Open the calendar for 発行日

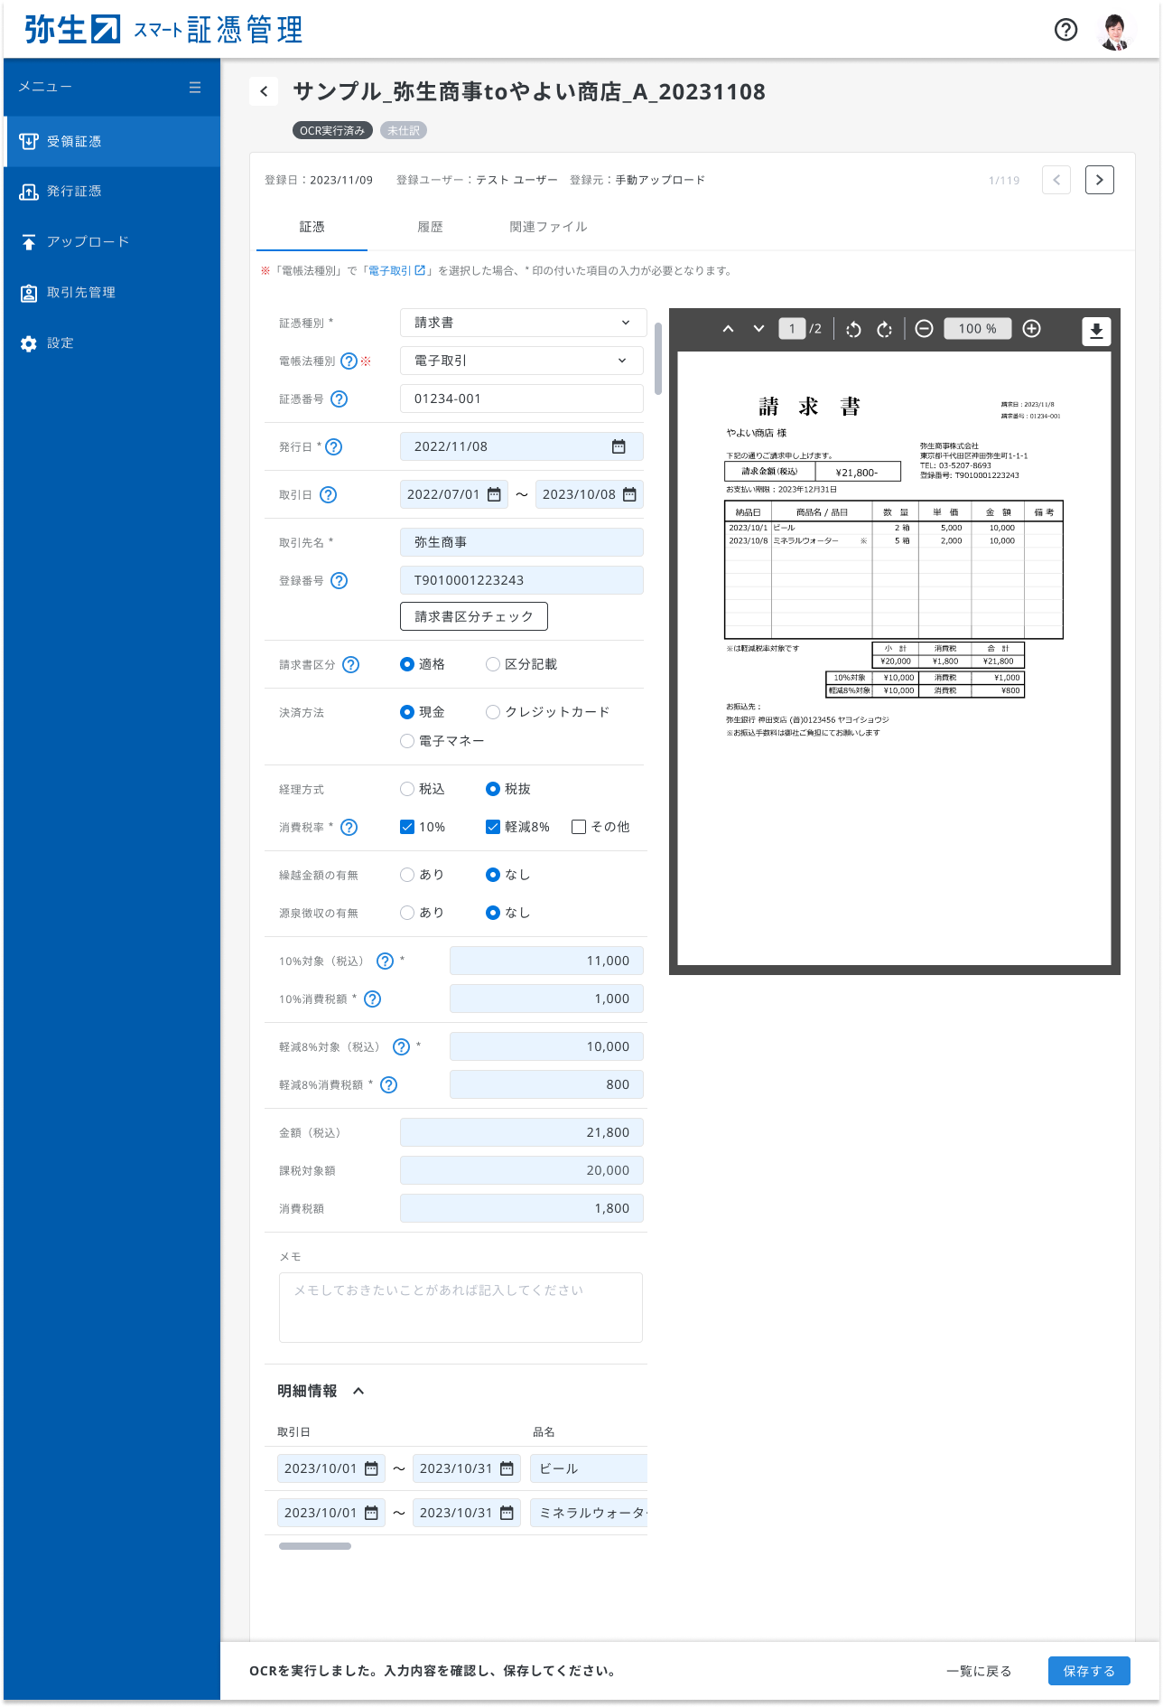pyautogui.click(x=619, y=446)
